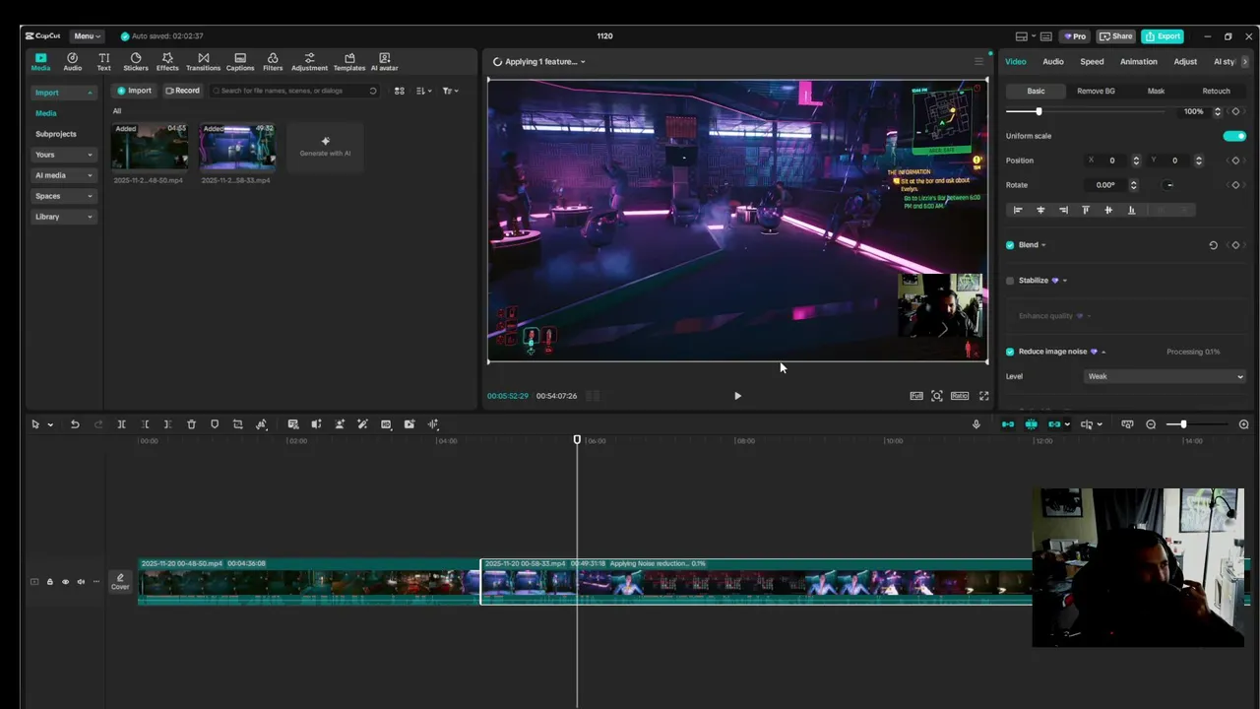Image resolution: width=1260 pixels, height=709 pixels.
Task: Click the Export button
Action: [1163, 36]
